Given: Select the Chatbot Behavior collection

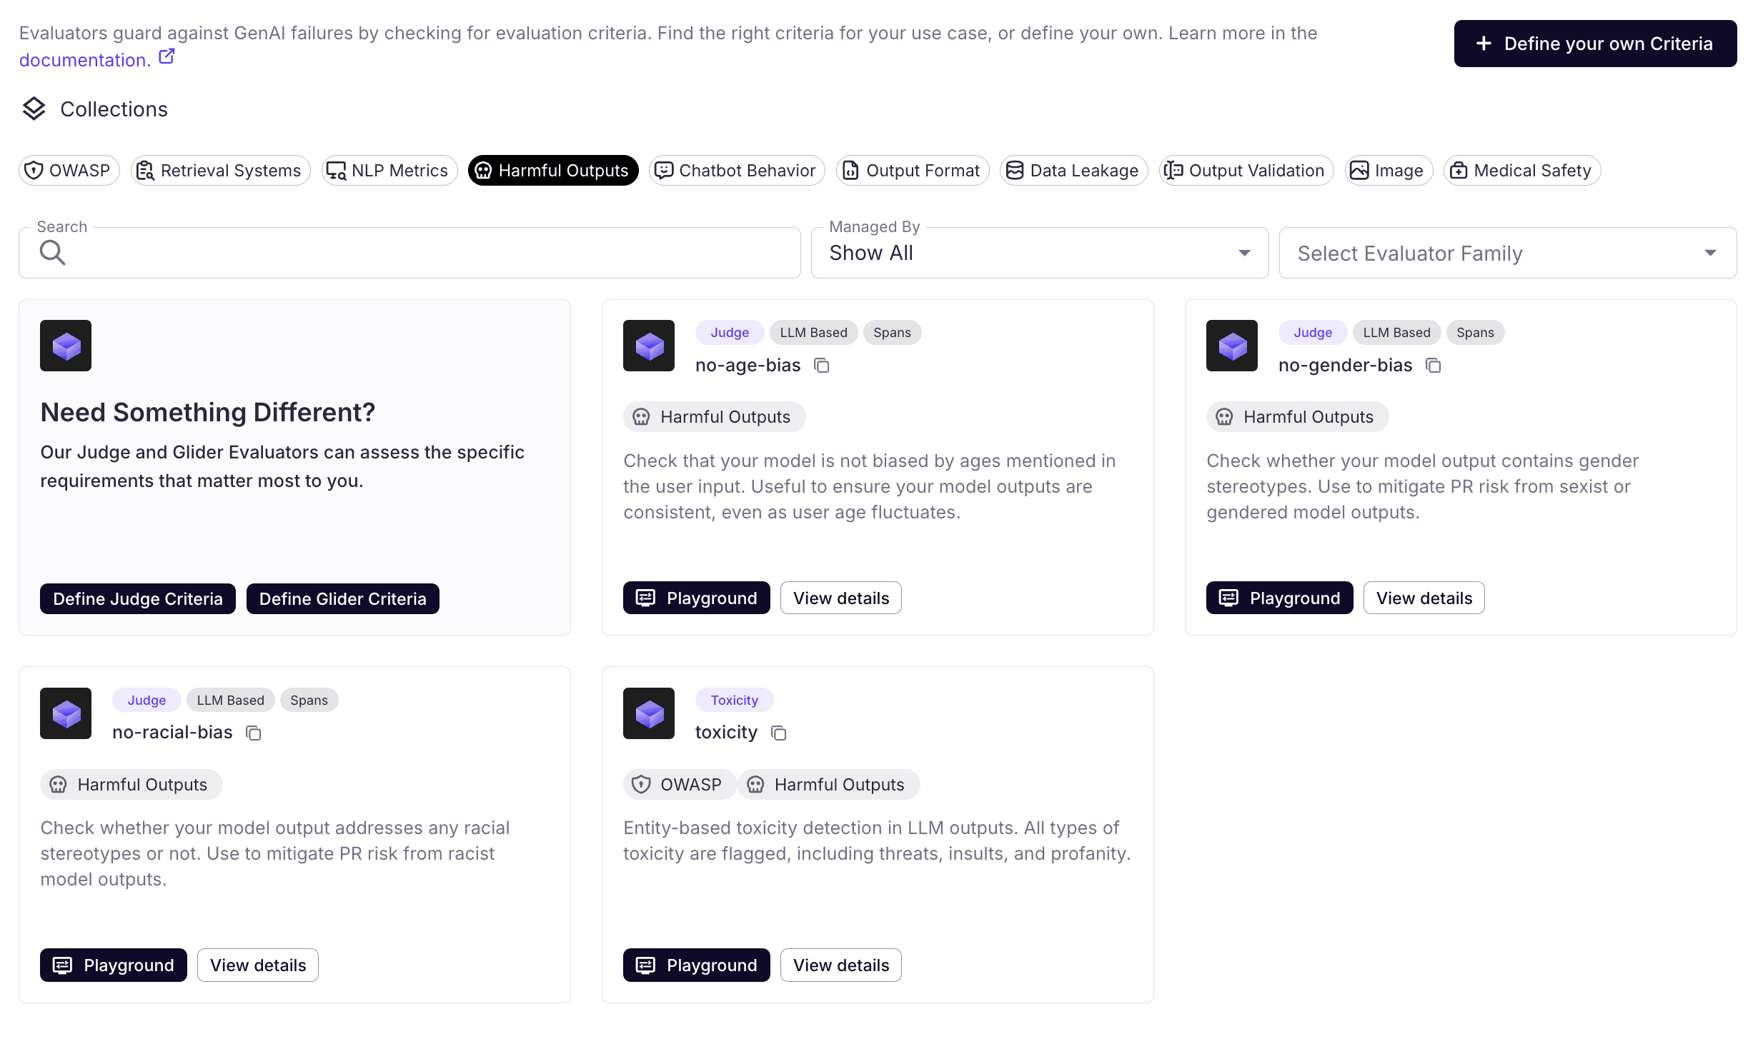Looking at the screenshot, I should click(x=736, y=171).
